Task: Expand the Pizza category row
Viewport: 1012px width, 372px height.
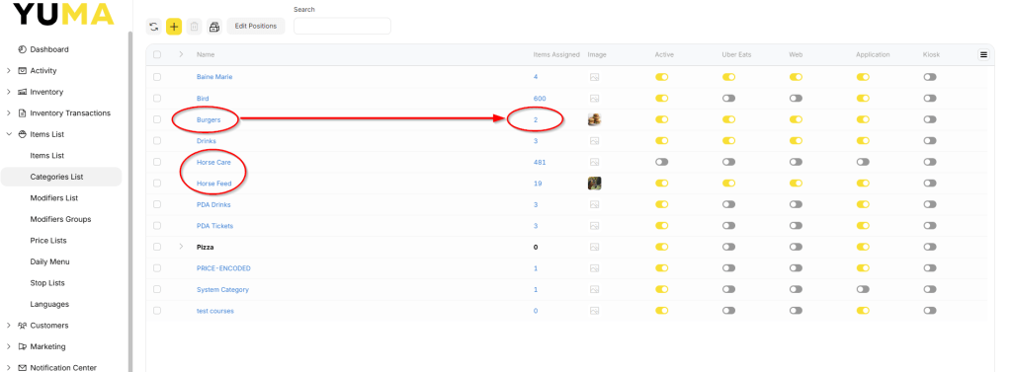Action: (x=181, y=247)
